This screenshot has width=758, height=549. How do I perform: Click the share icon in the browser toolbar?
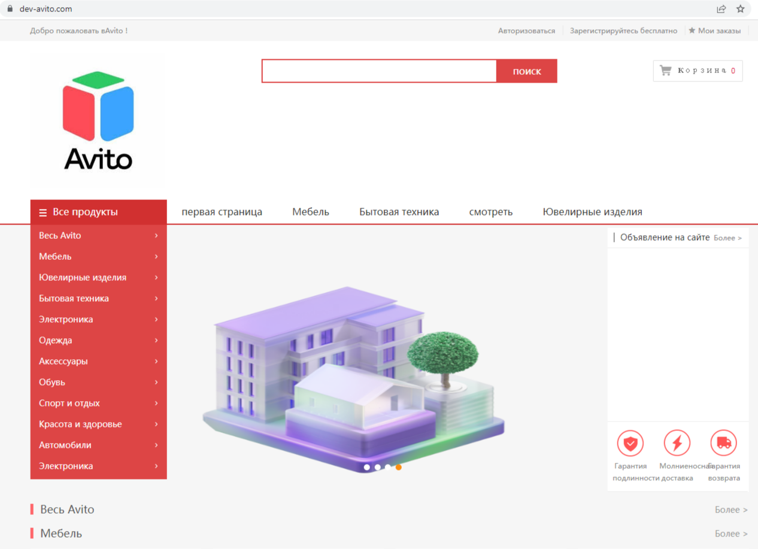721,9
